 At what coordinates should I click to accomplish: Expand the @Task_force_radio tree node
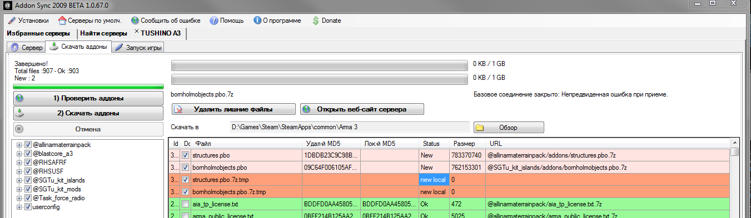19,198
